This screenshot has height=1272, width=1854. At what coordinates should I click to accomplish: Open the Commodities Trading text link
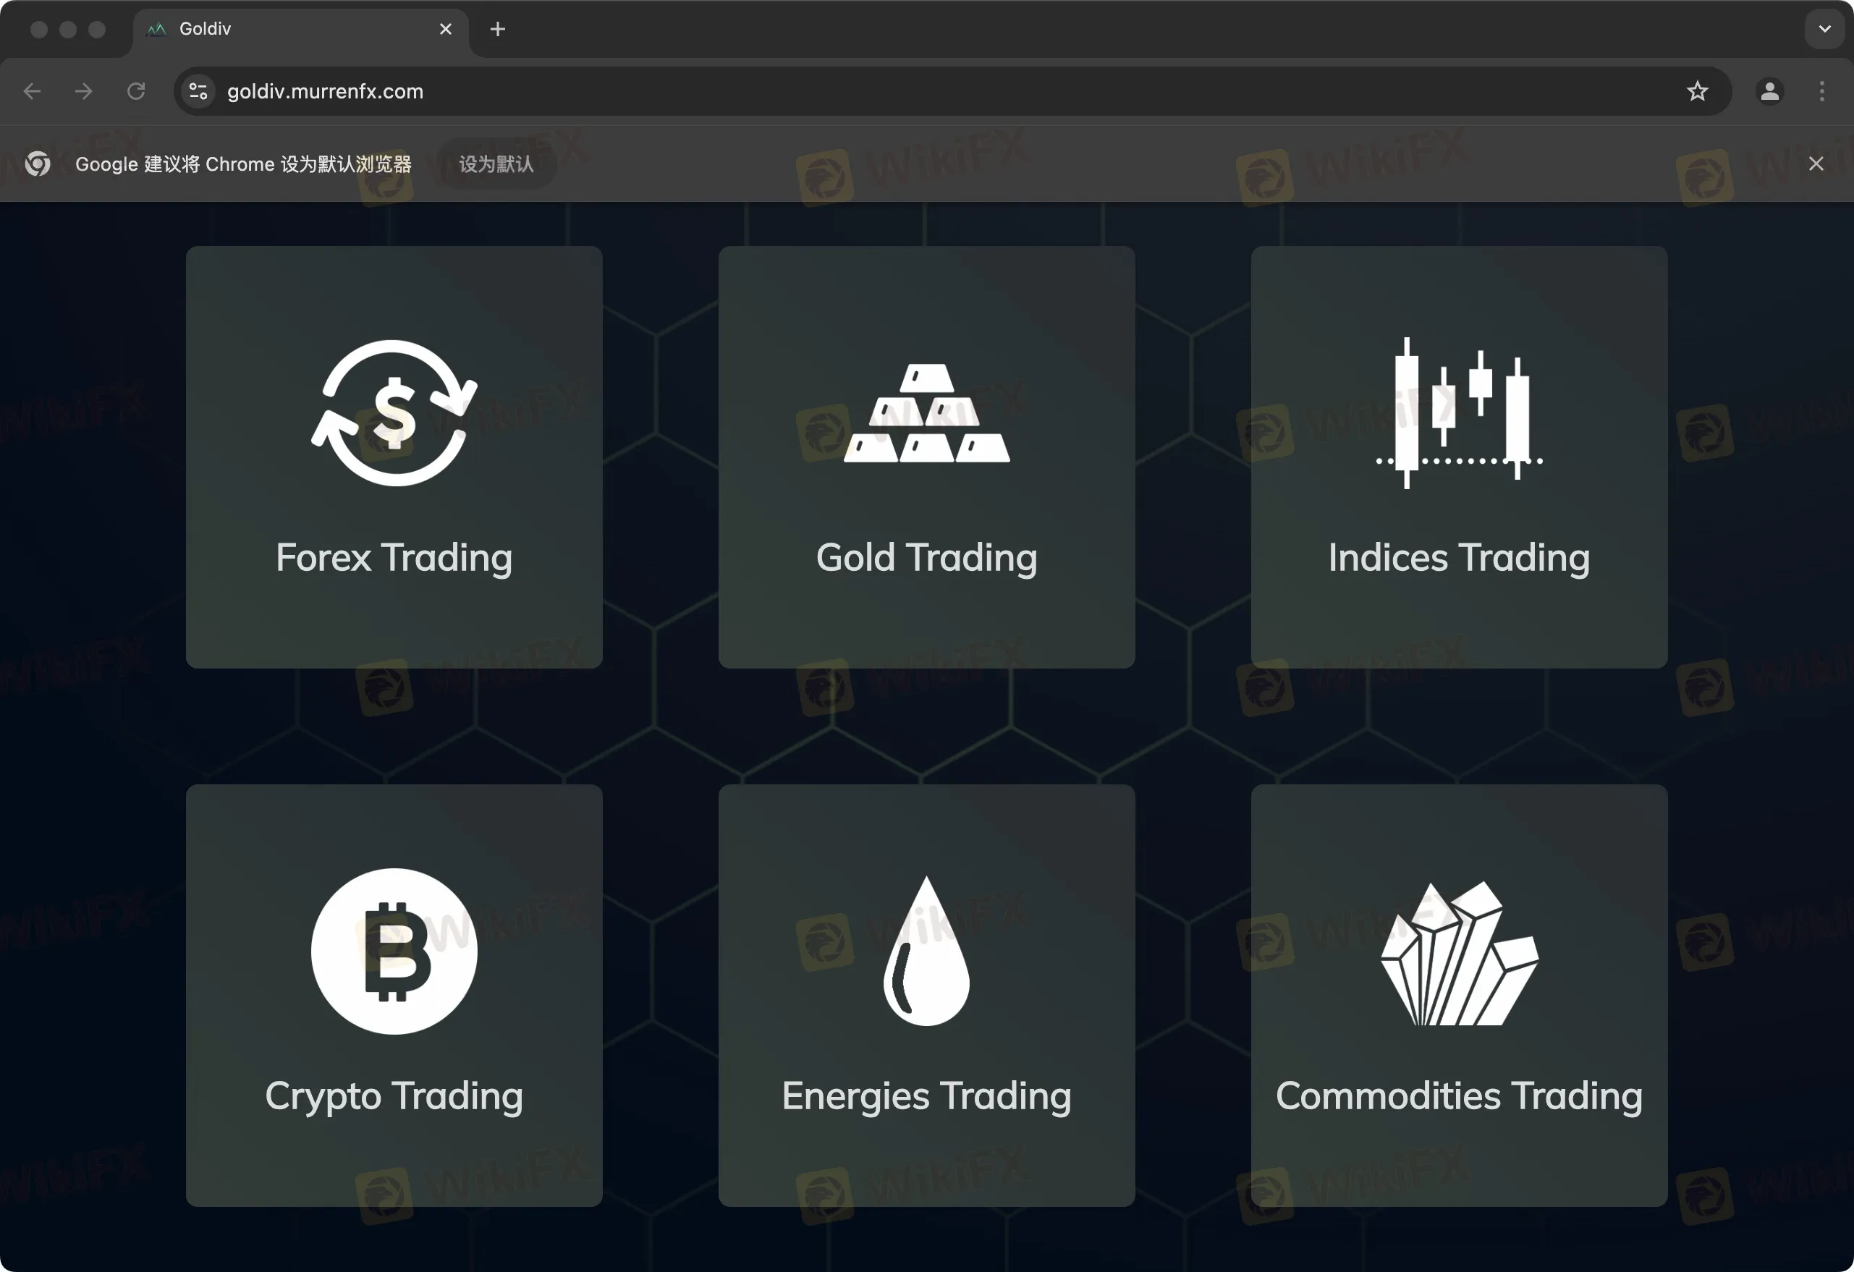click(x=1458, y=1095)
